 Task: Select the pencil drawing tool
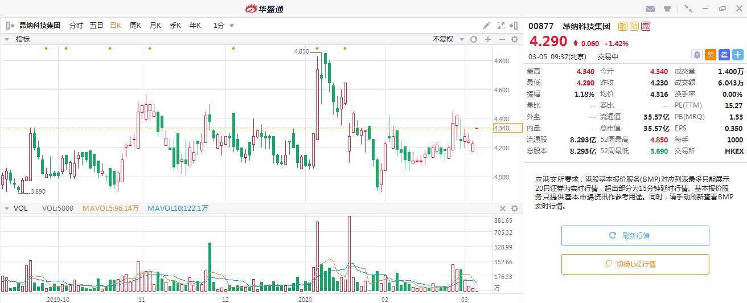[486, 25]
